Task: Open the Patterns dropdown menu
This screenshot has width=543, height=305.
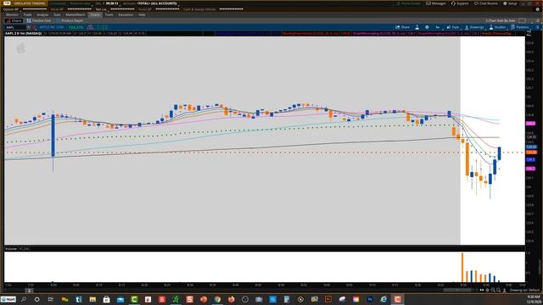Action: (x=520, y=27)
